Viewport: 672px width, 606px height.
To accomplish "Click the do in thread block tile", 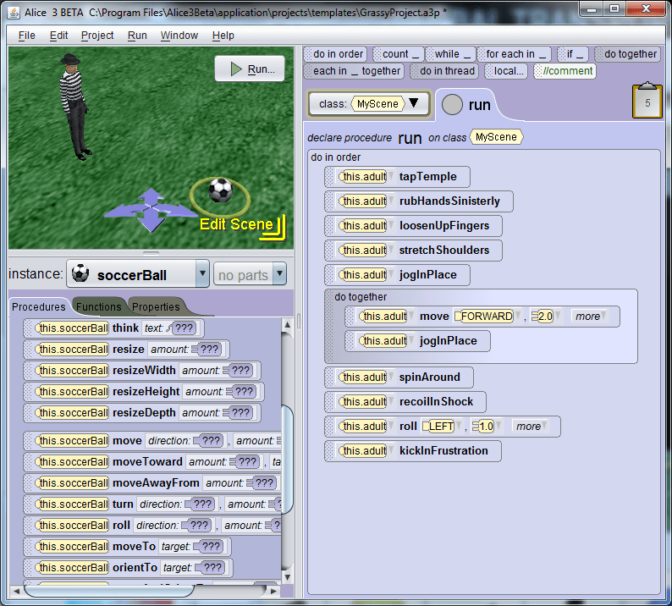I will click(x=444, y=71).
